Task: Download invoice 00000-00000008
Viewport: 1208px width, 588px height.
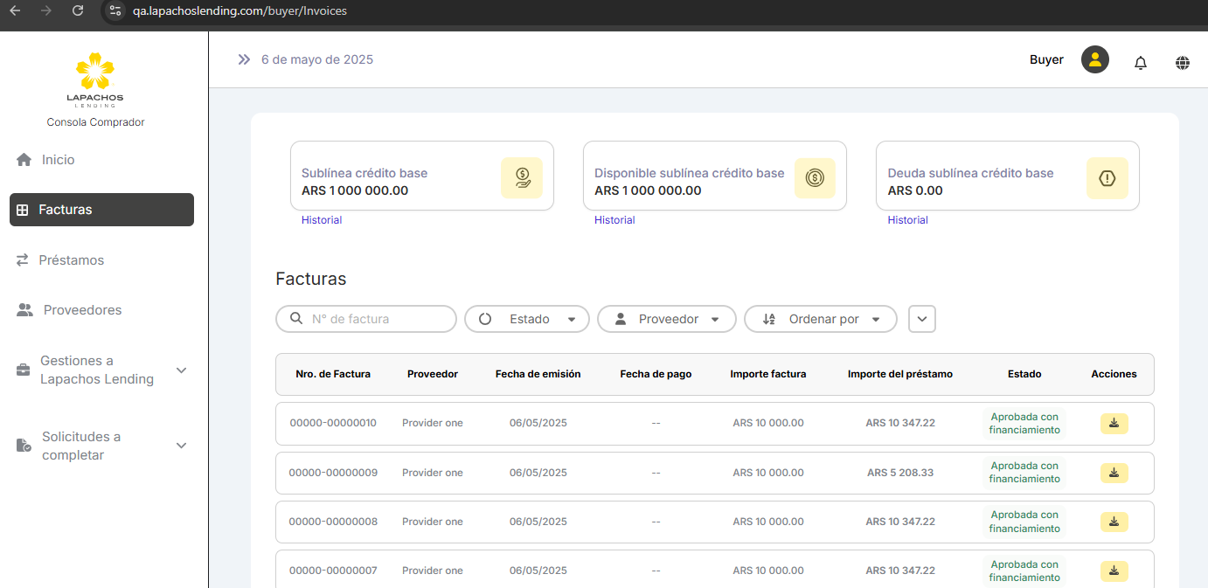Action: click(x=1114, y=522)
